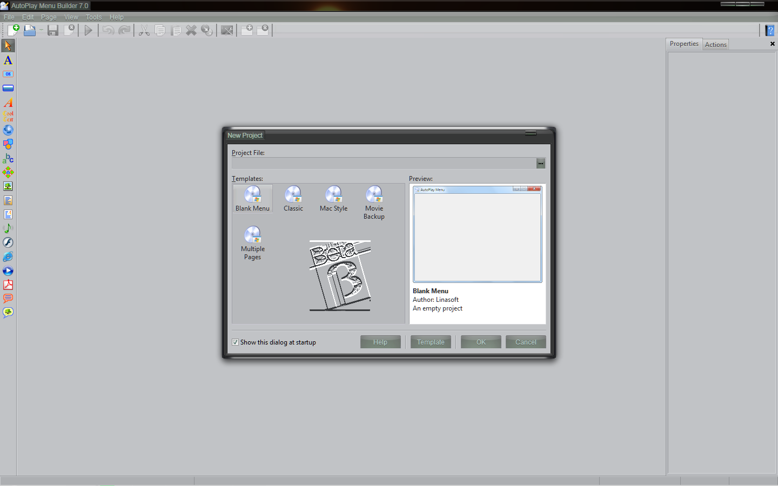Click the disc build icon in toolbar
The image size is (778, 486).
pos(207,30)
